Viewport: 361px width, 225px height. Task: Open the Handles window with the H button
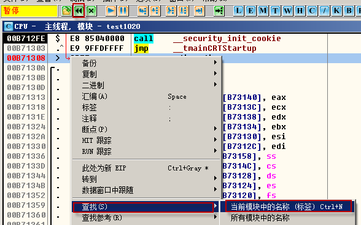(x=300, y=10)
